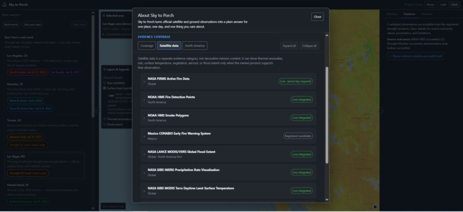Screen dimensions: 463x212
Task: Click the left sidebar scrollbar thumb
Action: click(x=93, y=66)
